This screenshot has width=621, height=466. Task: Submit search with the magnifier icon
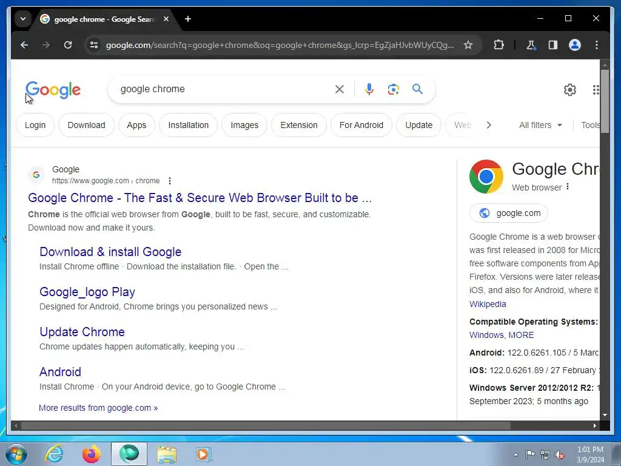click(417, 89)
